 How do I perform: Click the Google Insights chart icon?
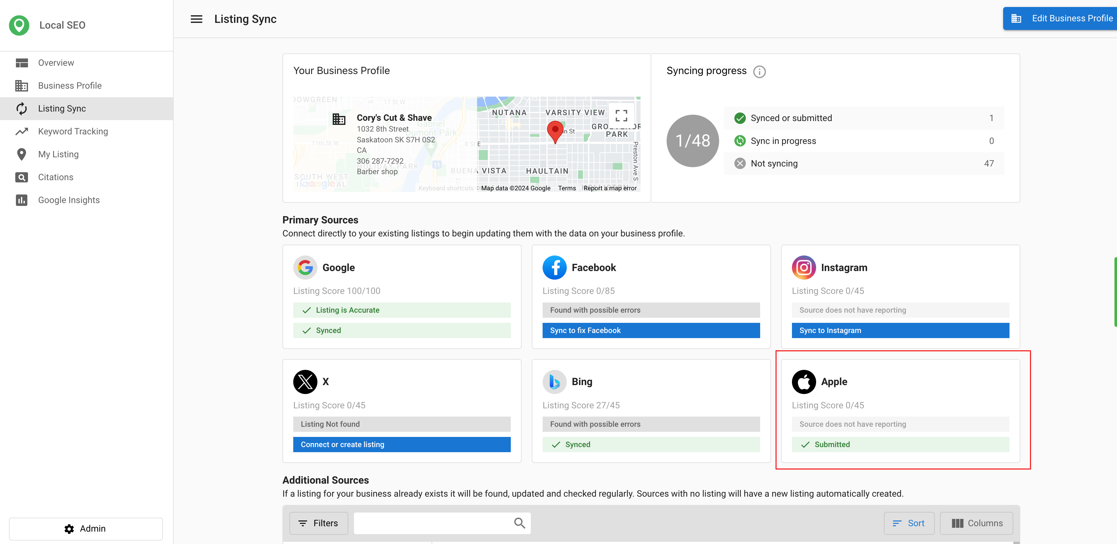pyautogui.click(x=22, y=200)
